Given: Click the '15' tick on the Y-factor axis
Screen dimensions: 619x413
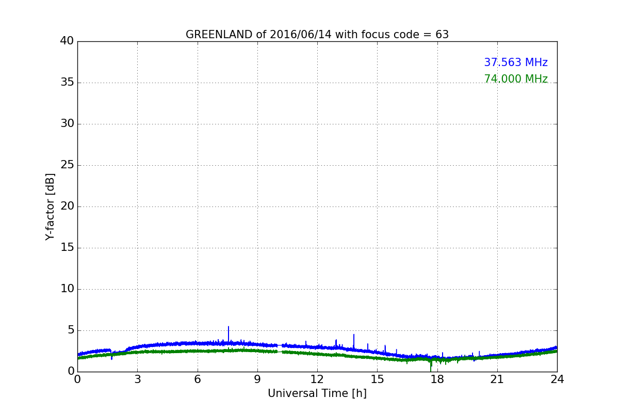Looking at the screenshot, I should coord(68,247).
